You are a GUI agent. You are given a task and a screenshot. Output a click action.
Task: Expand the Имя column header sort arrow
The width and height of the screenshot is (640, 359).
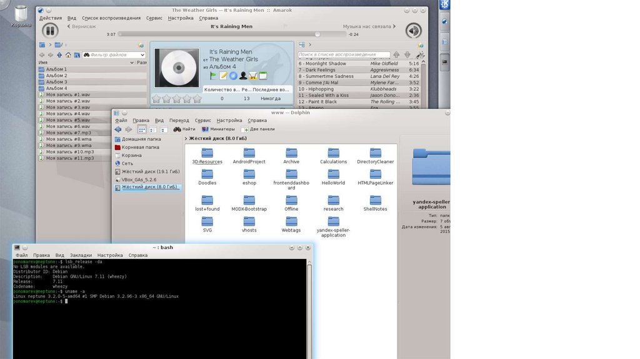(131, 63)
